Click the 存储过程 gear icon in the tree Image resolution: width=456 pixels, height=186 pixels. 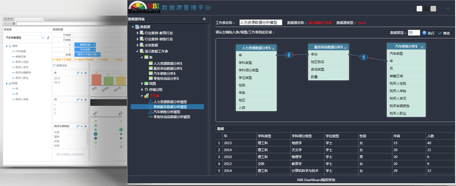click(146, 90)
